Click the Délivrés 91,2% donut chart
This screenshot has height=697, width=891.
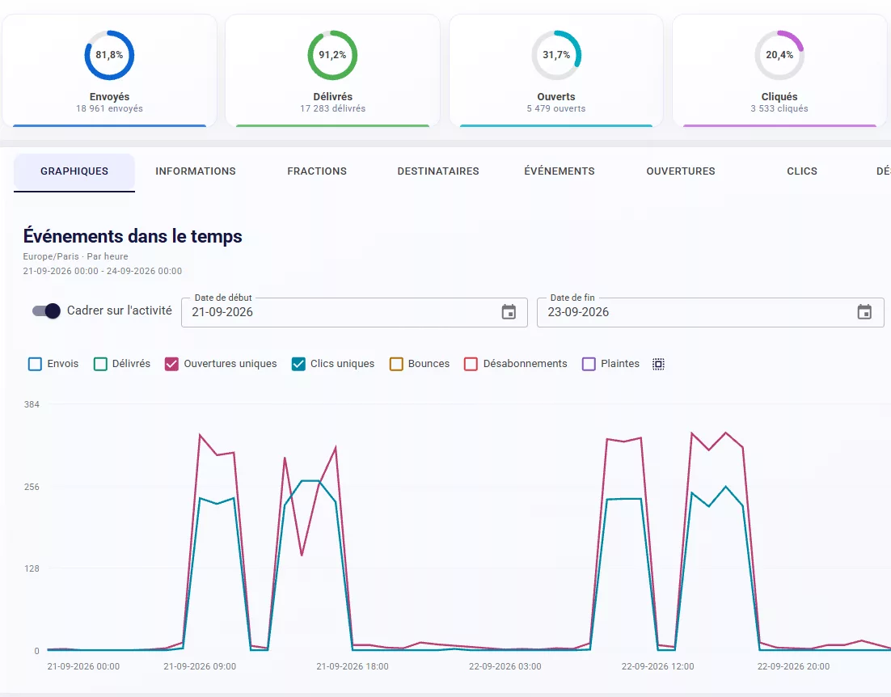click(x=332, y=55)
